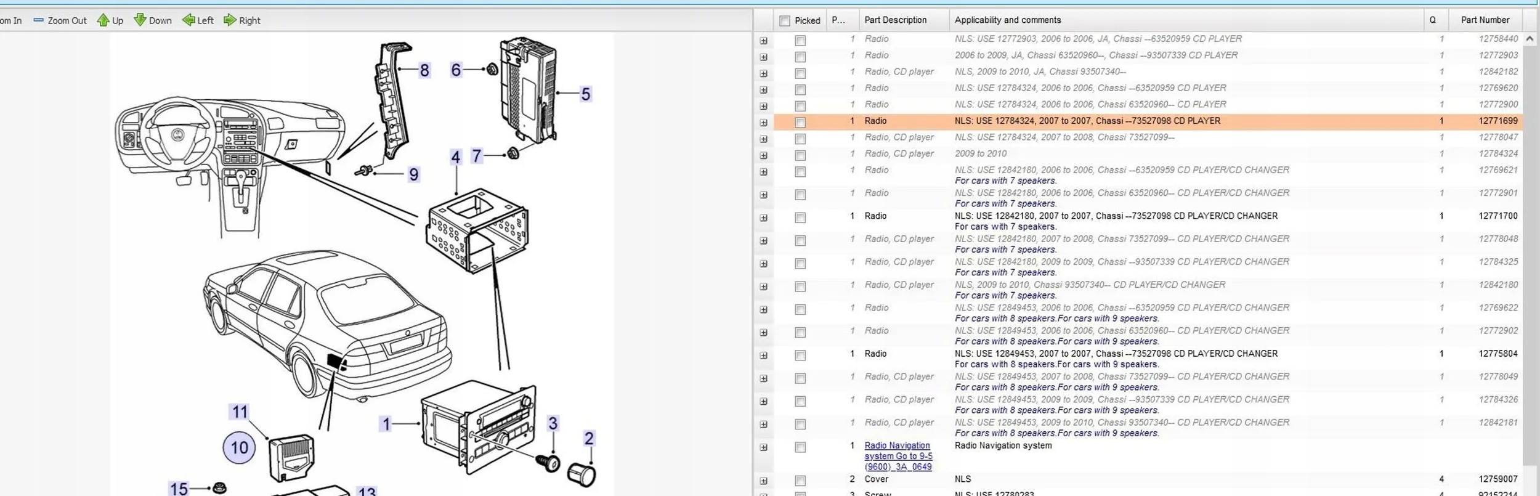This screenshot has width=1540, height=496.
Task: Expand the row for part 12769622
Action: pyautogui.click(x=764, y=310)
